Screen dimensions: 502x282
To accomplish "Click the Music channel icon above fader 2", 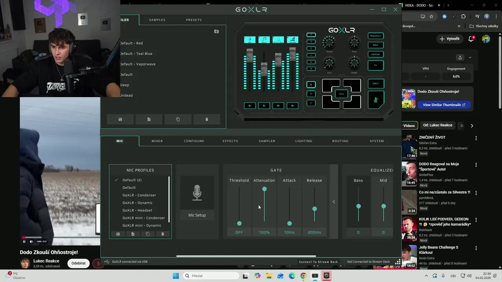I will coord(264,40).
